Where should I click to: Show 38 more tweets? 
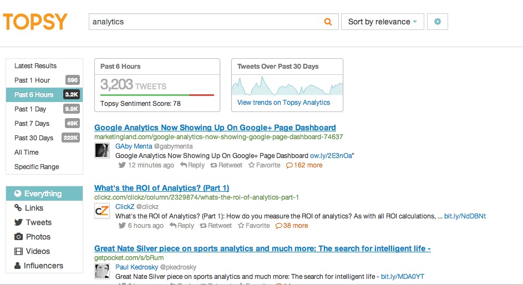(x=292, y=225)
